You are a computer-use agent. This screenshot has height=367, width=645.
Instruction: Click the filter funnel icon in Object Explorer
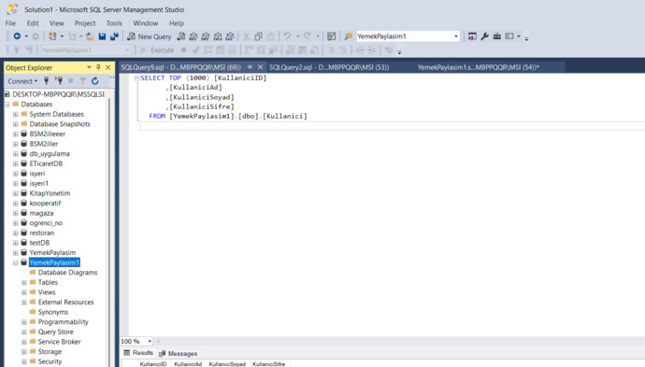(82, 81)
